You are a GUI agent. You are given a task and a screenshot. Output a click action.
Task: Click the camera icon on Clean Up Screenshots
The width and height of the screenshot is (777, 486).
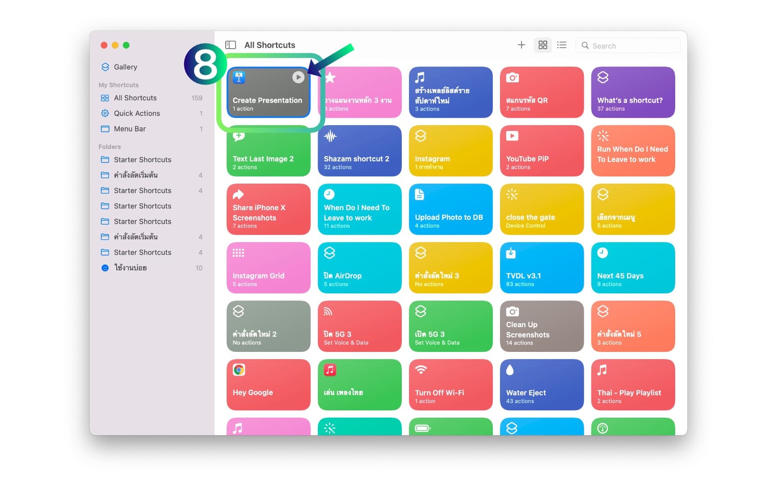512,311
